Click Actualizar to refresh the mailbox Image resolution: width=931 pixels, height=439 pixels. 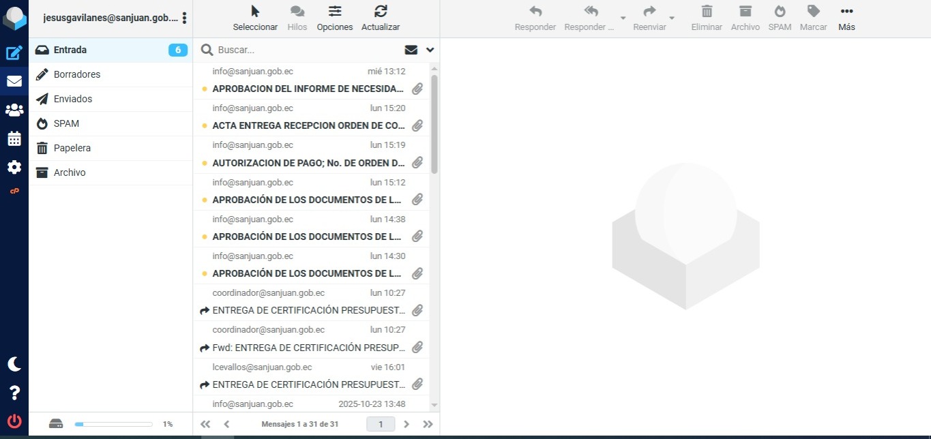(x=381, y=18)
